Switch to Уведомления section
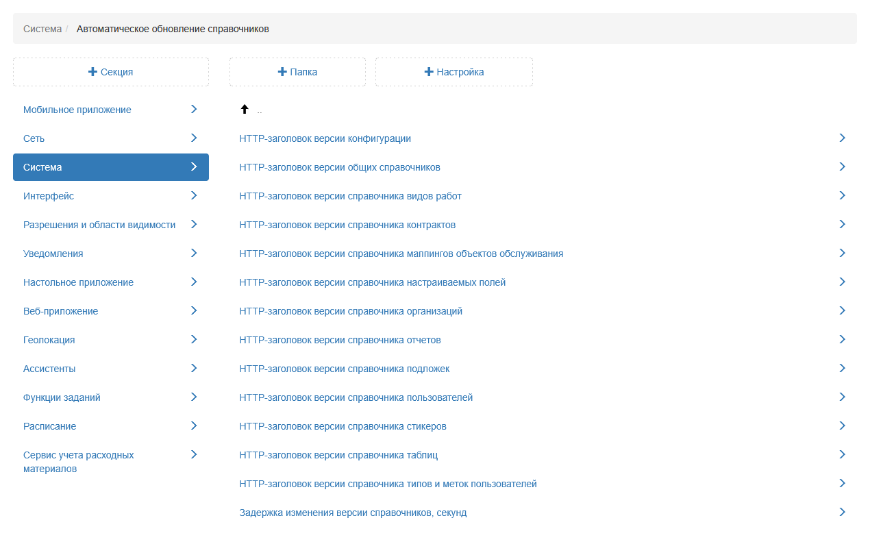Screen dimensions: 870x542 coord(53,254)
